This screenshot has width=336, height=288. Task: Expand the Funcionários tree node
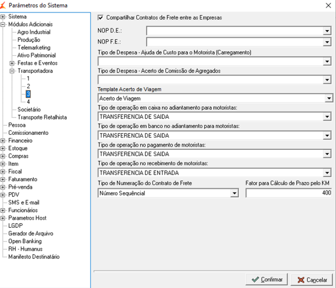[x=3, y=210]
